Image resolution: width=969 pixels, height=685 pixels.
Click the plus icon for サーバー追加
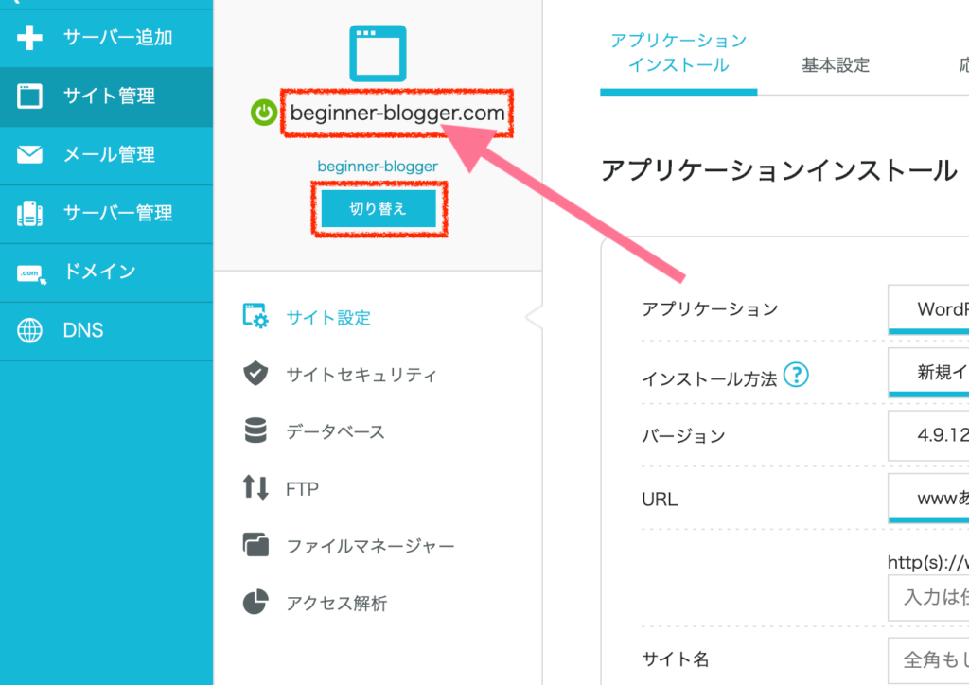point(30,38)
